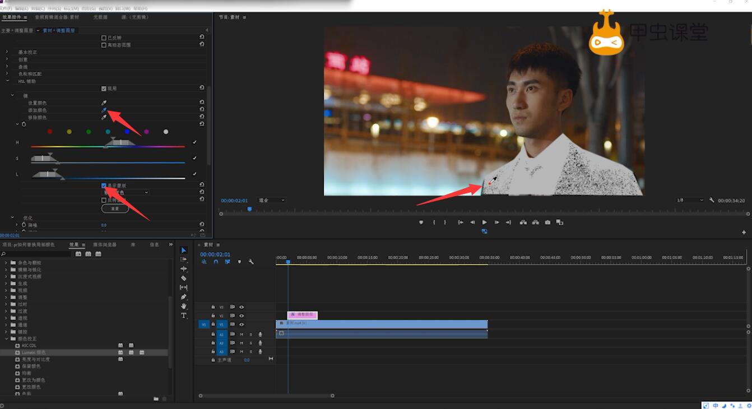
Task: Toggle Linked Selection in timeline
Action: coord(228,262)
